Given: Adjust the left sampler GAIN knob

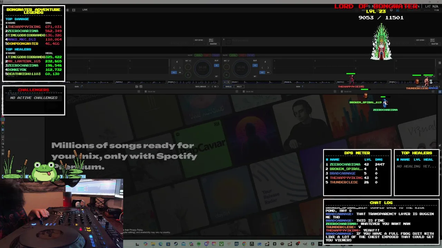Looking at the screenshot, I should [x=82, y=86].
